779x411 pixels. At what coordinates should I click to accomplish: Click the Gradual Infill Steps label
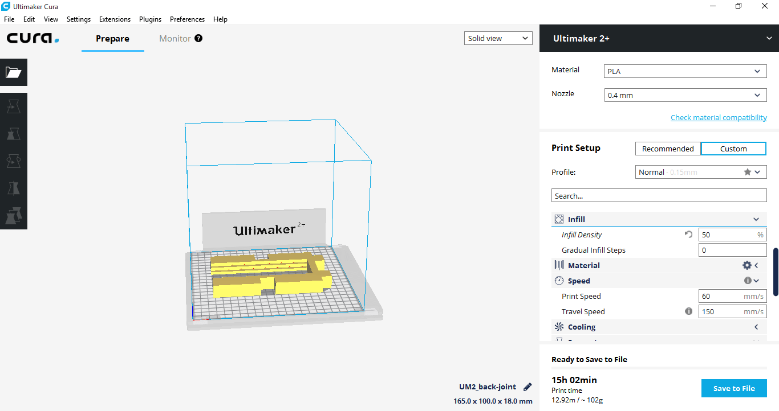pos(594,250)
